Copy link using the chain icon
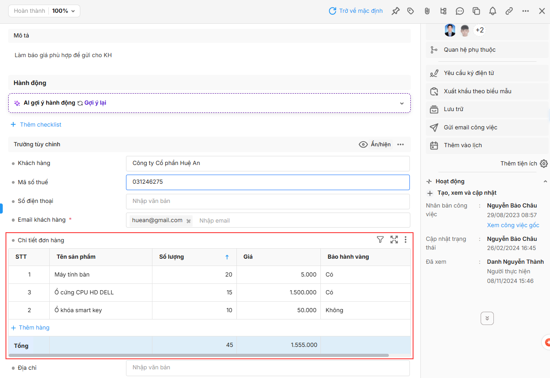This screenshot has height=378, width=550. (x=509, y=11)
